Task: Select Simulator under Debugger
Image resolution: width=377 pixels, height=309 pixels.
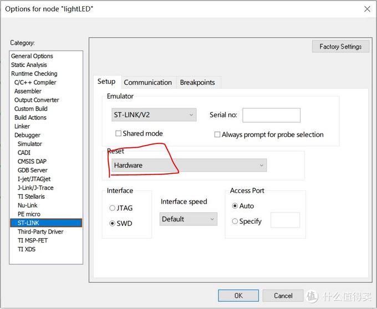Action: click(x=30, y=144)
